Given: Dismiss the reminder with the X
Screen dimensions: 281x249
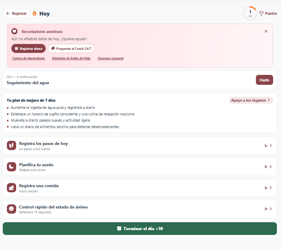Looking at the screenshot, I should (x=266, y=31).
